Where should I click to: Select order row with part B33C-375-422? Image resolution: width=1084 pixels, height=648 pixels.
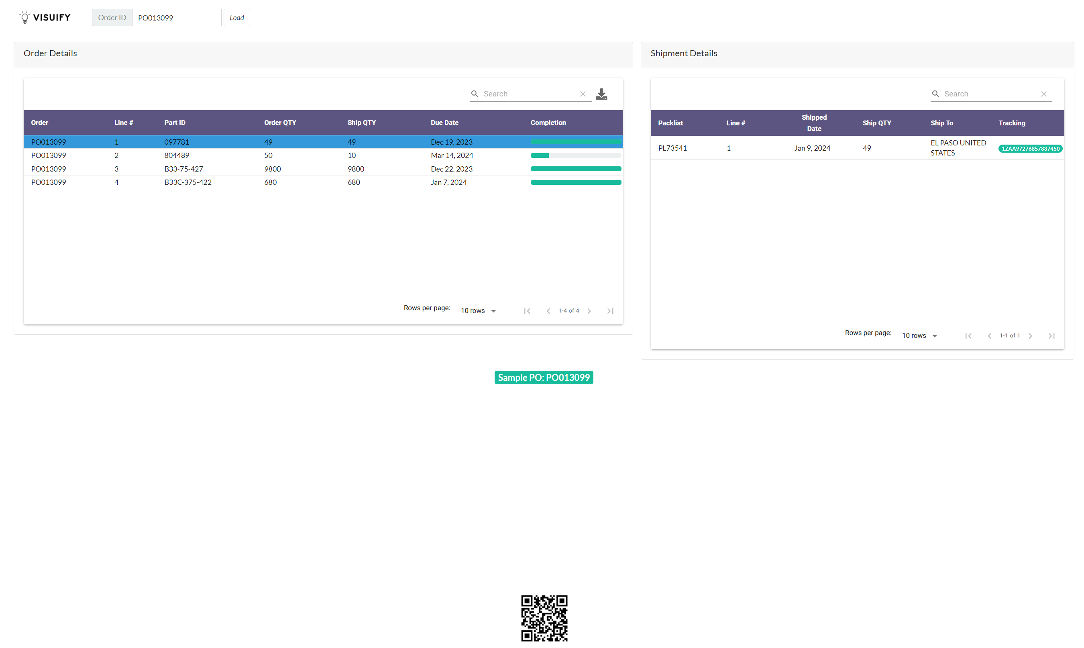point(323,182)
